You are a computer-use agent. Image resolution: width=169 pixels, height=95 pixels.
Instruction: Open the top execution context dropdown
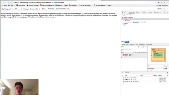pos(132,75)
